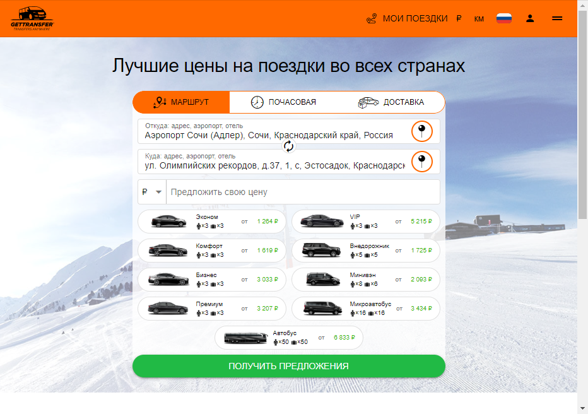This screenshot has width=588, height=414.
Task: Click the Минивэн price 2 093 ₽
Action: [421, 280]
